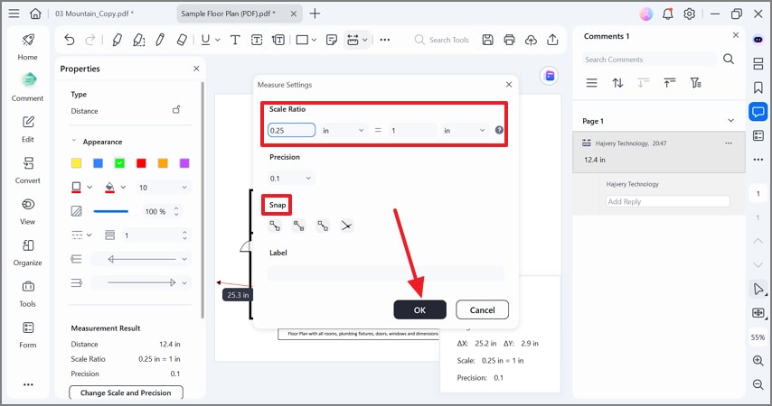
Task: Open the user account avatar
Action: click(646, 14)
